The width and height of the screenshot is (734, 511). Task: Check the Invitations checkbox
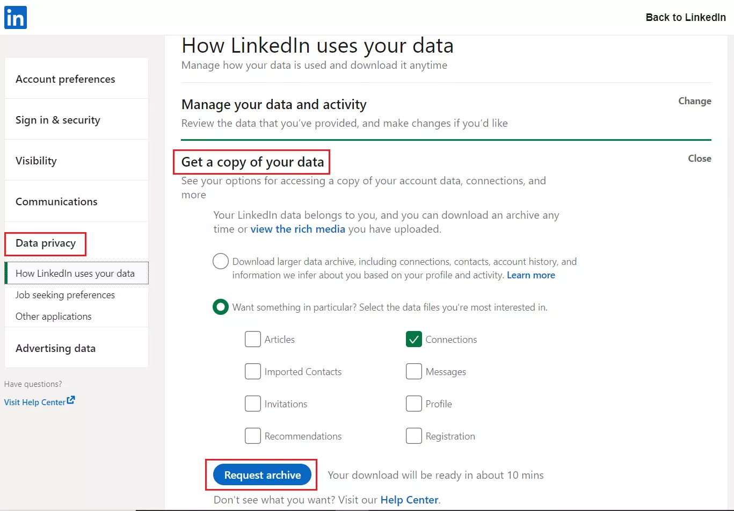coord(253,404)
